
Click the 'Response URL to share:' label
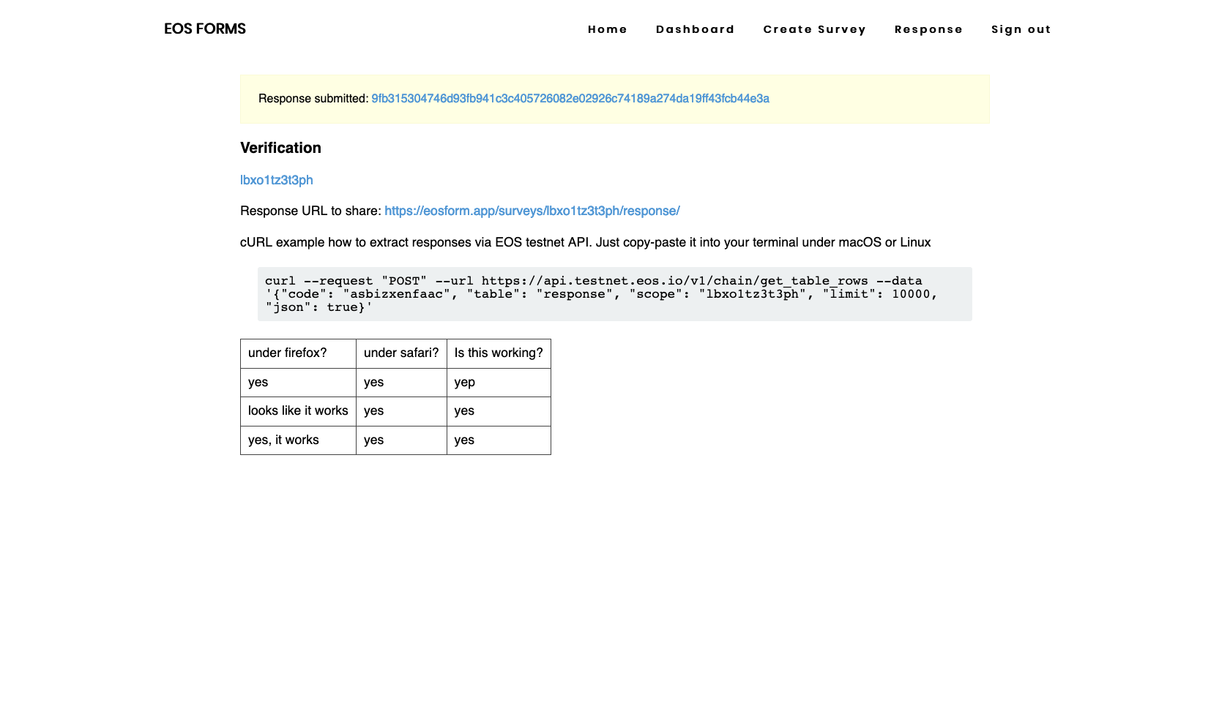point(310,211)
